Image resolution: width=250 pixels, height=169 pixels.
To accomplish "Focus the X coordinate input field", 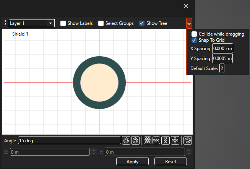I will pyautogui.click(x=50, y=152).
